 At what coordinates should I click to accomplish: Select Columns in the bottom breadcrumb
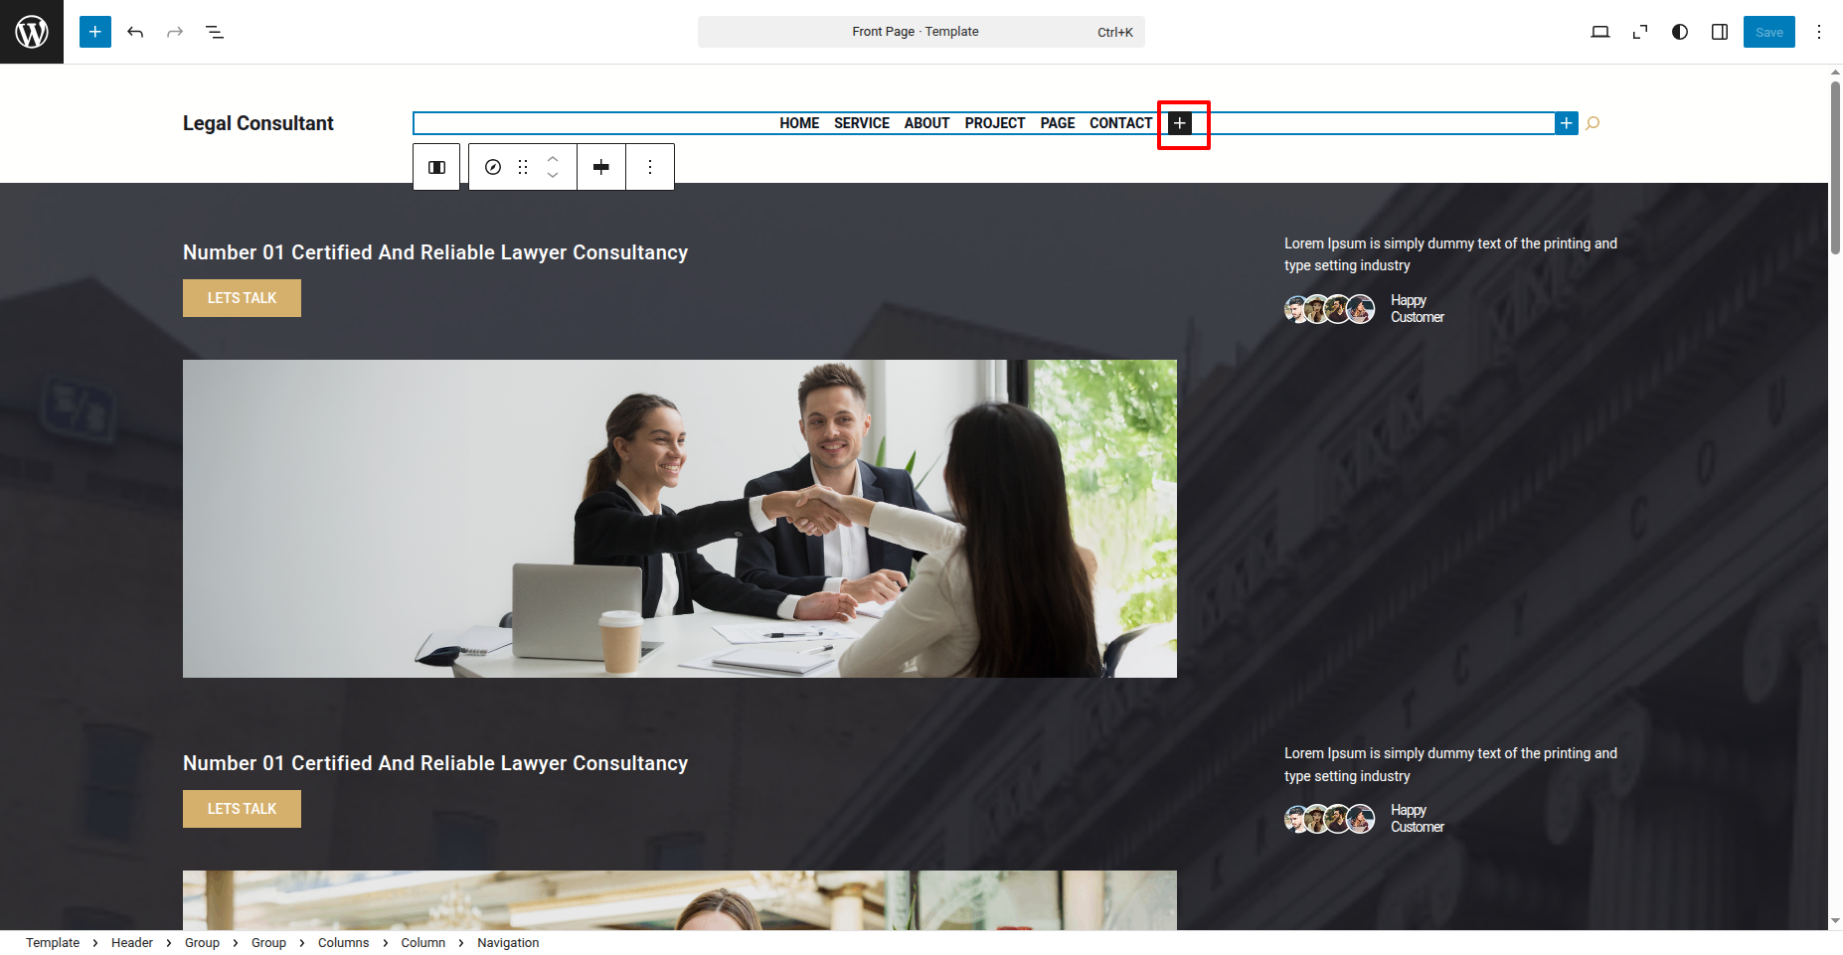[343, 943]
